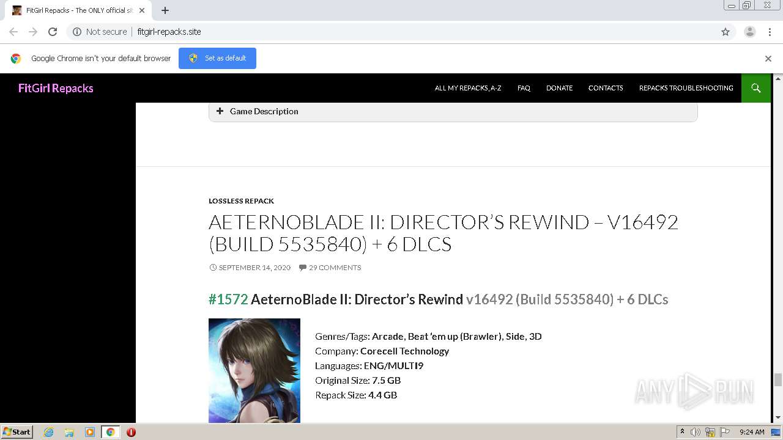
Task: Select the #1572 repack number text
Action: (228, 299)
